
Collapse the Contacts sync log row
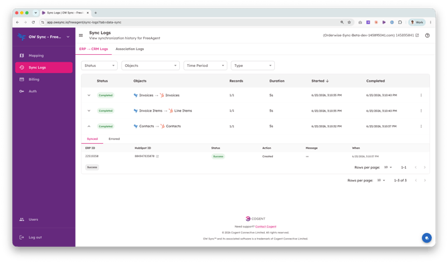[89, 126]
